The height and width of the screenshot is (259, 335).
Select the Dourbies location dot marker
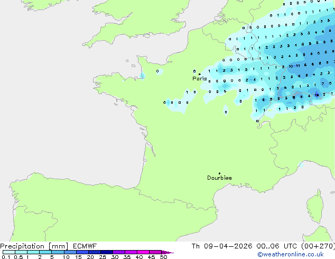pos(219,173)
